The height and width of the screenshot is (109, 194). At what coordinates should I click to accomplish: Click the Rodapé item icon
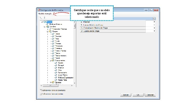(56, 65)
